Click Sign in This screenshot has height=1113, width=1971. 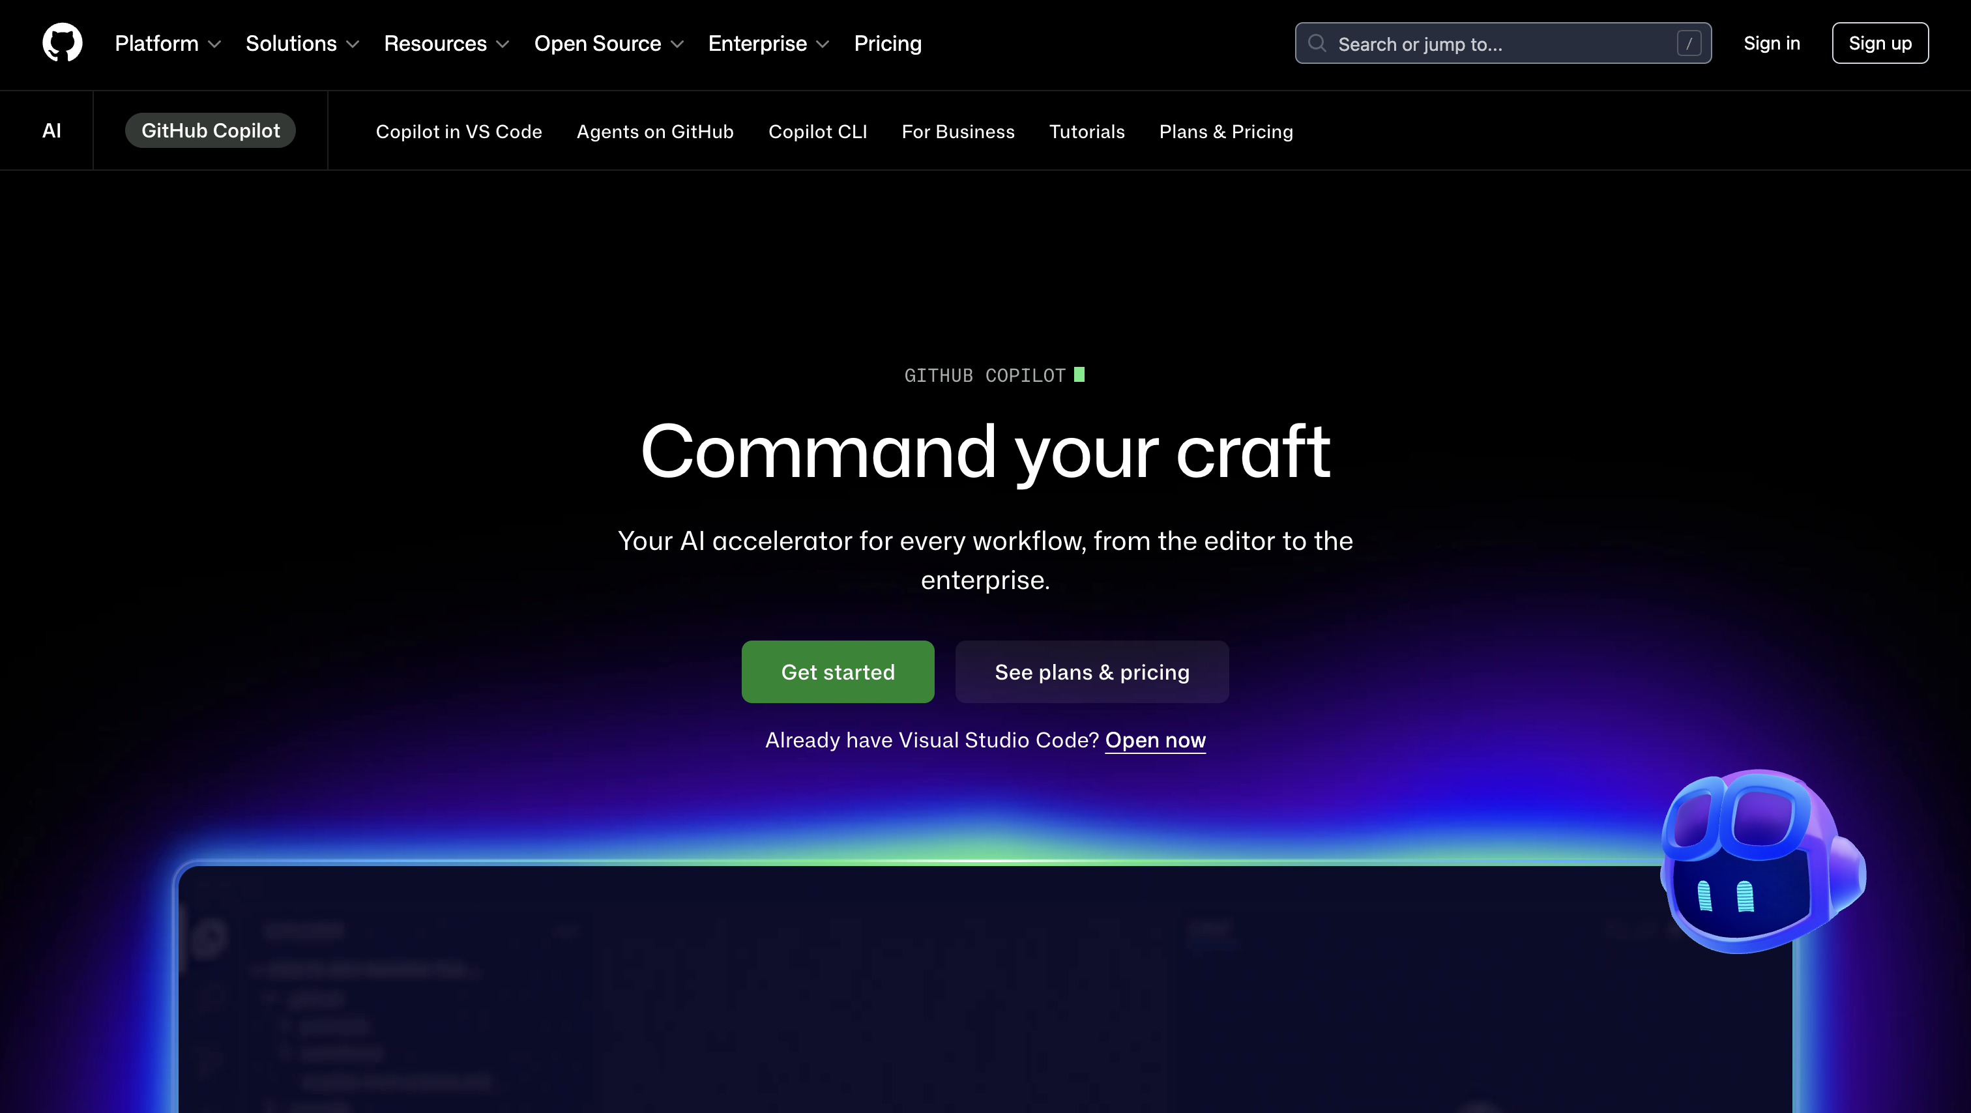tap(1772, 43)
